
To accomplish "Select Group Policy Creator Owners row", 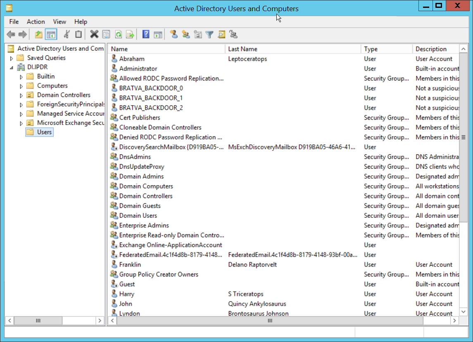I will click(283, 274).
